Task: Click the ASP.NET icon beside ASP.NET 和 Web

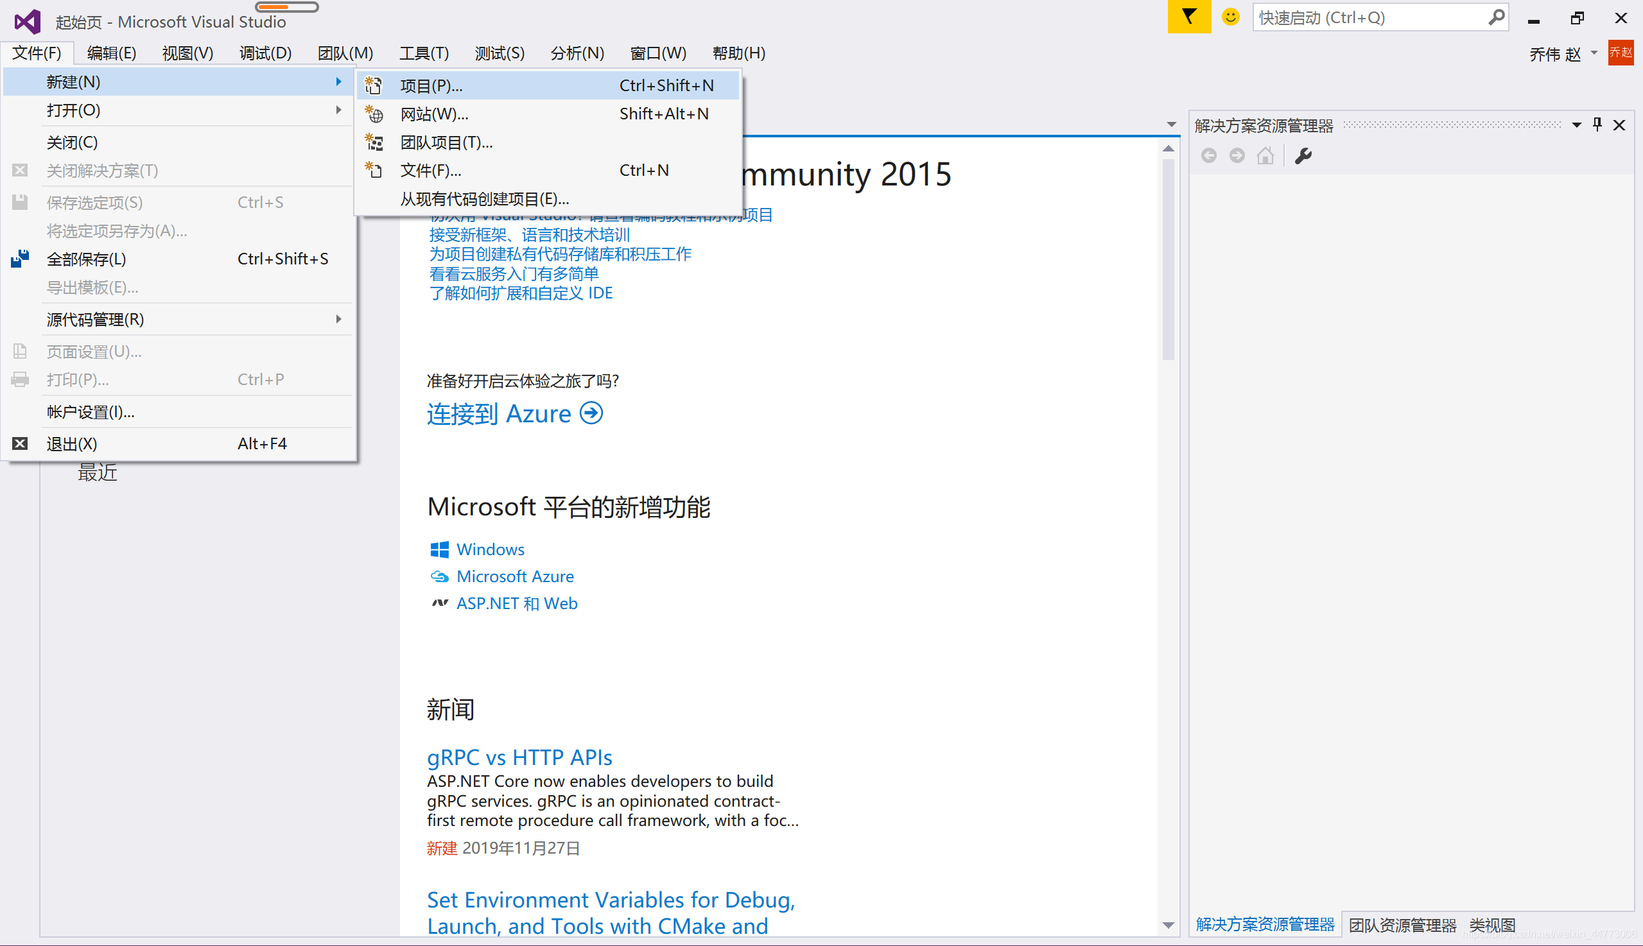Action: point(439,603)
